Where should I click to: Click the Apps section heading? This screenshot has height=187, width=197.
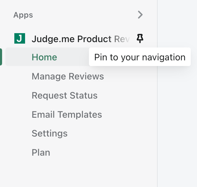coord(23,15)
